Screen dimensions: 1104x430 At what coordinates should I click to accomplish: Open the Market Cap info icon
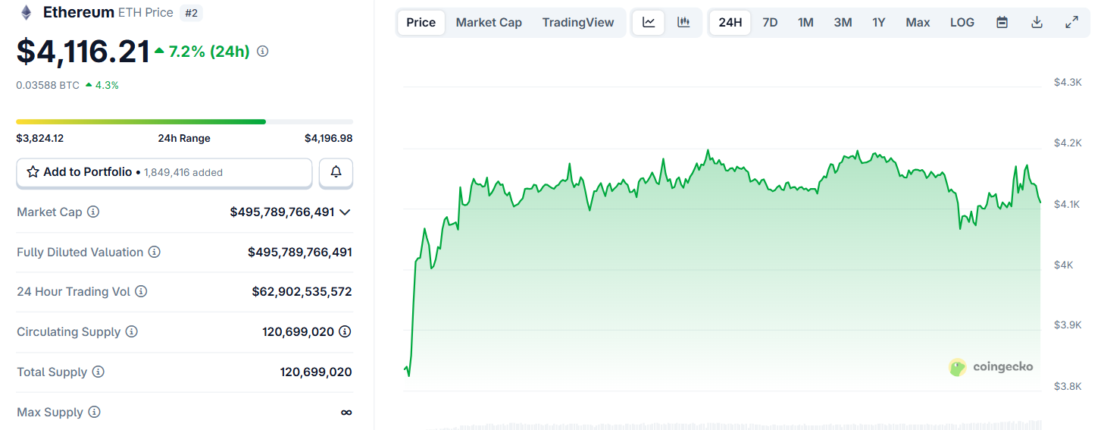point(93,212)
